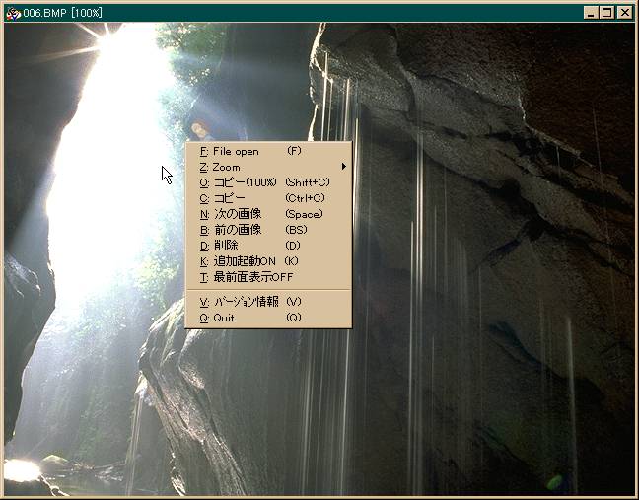This screenshot has height=500, width=639.
Task: Select 削除 to delete the image
Action: pos(268,246)
